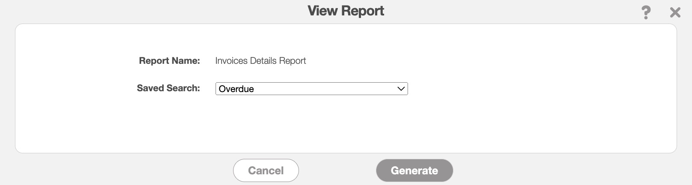Click the Report Name label
This screenshot has height=185, width=692.
[169, 61]
